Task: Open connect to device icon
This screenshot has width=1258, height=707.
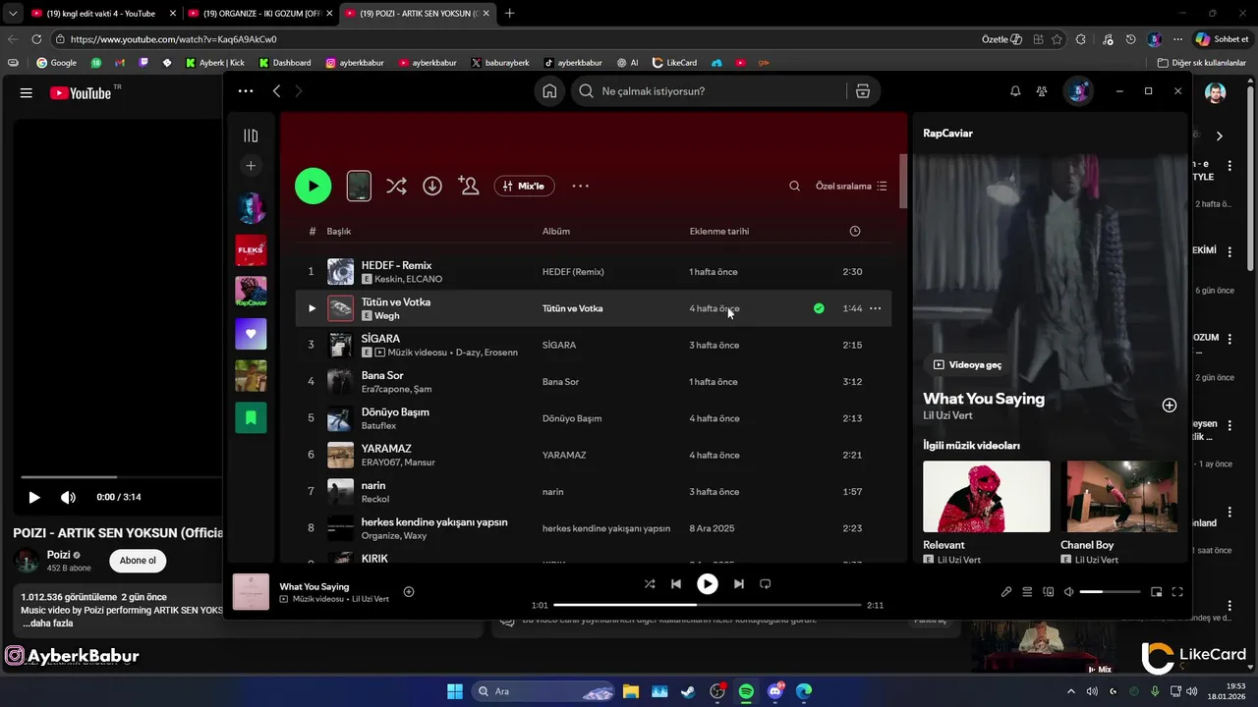Action: click(x=1049, y=592)
